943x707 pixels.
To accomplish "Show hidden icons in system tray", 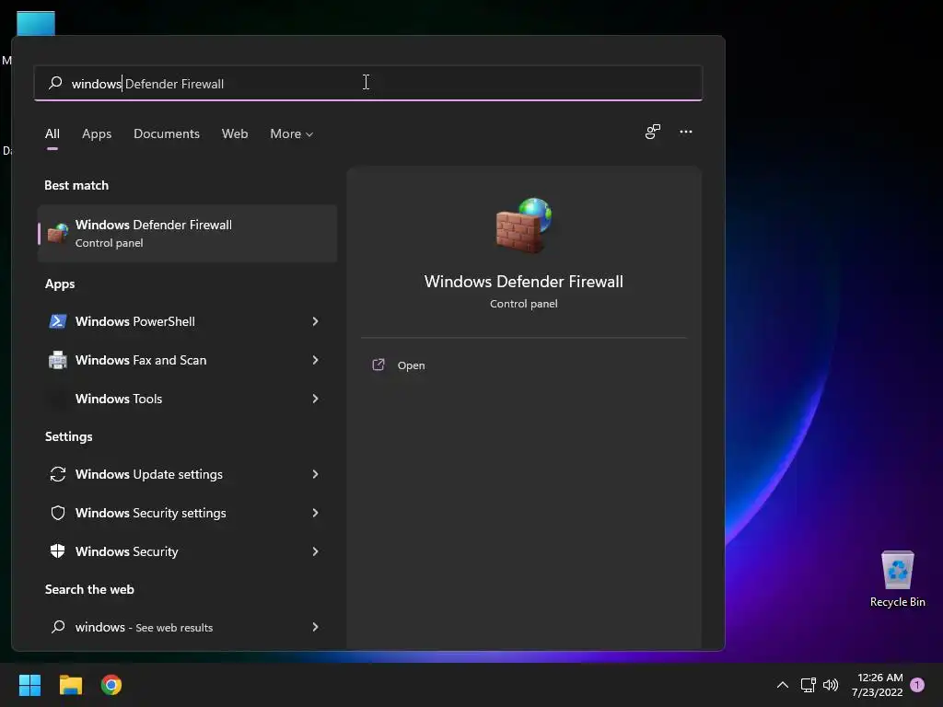I will (783, 685).
